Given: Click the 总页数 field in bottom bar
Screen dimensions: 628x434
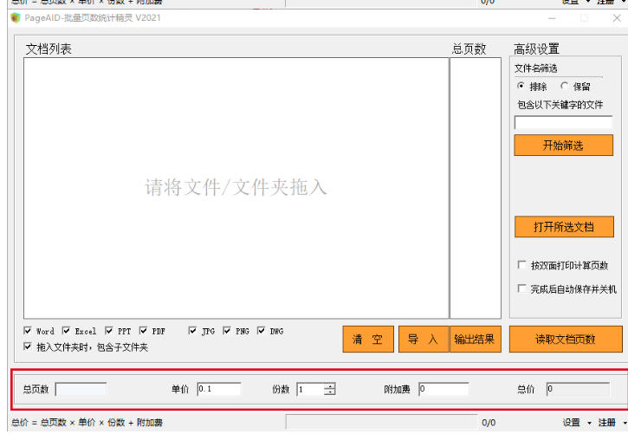Looking at the screenshot, I should click(81, 389).
